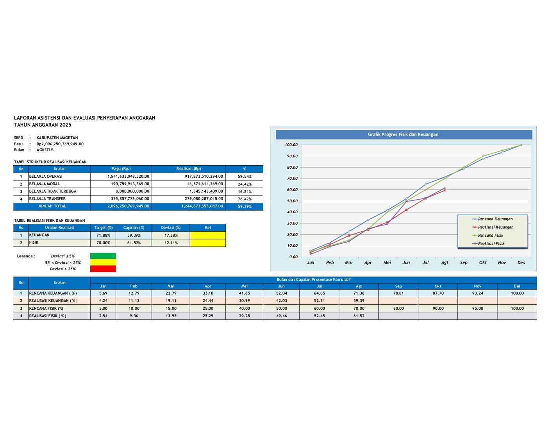Click the FISIK capaian value 61.52%
The height and width of the screenshot is (425, 550).
[x=134, y=243]
